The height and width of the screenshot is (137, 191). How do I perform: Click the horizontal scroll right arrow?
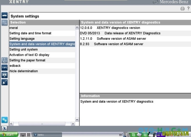(73, 124)
